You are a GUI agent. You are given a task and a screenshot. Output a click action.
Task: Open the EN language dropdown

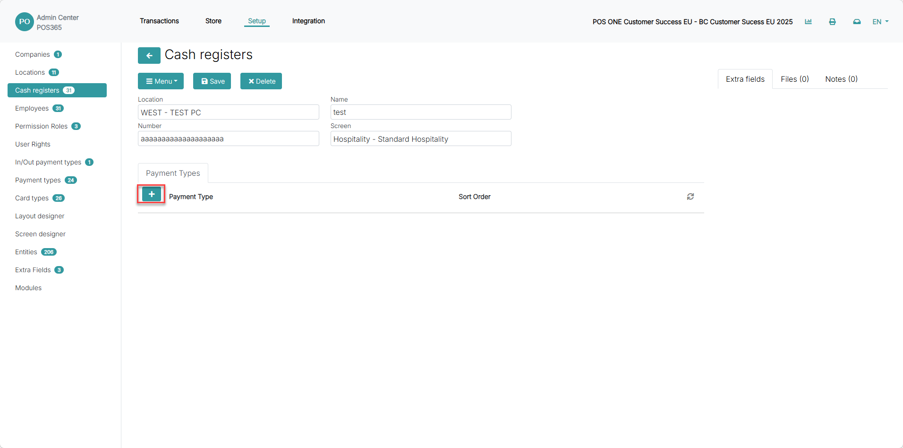point(880,22)
